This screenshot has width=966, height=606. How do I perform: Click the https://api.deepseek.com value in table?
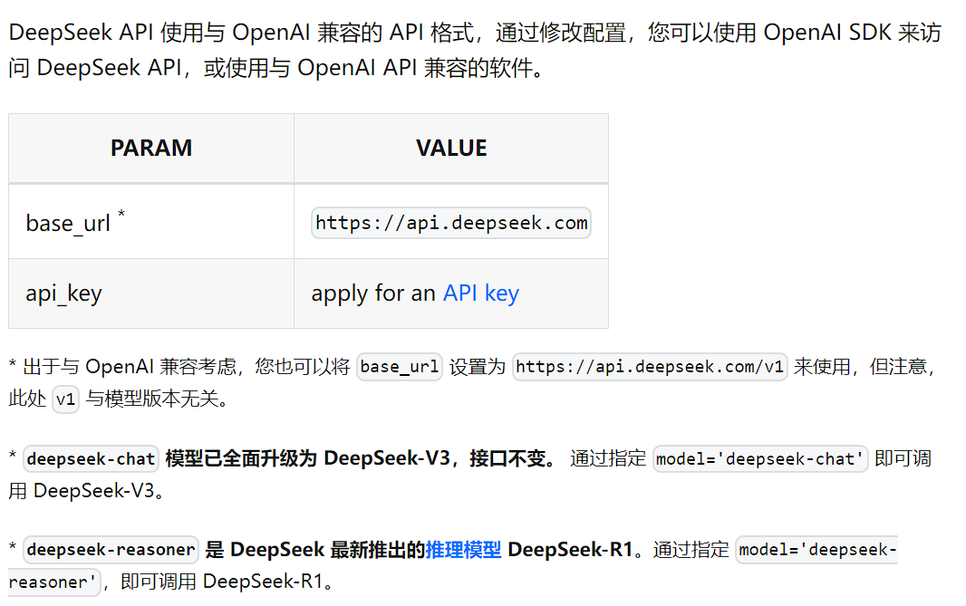tap(451, 223)
